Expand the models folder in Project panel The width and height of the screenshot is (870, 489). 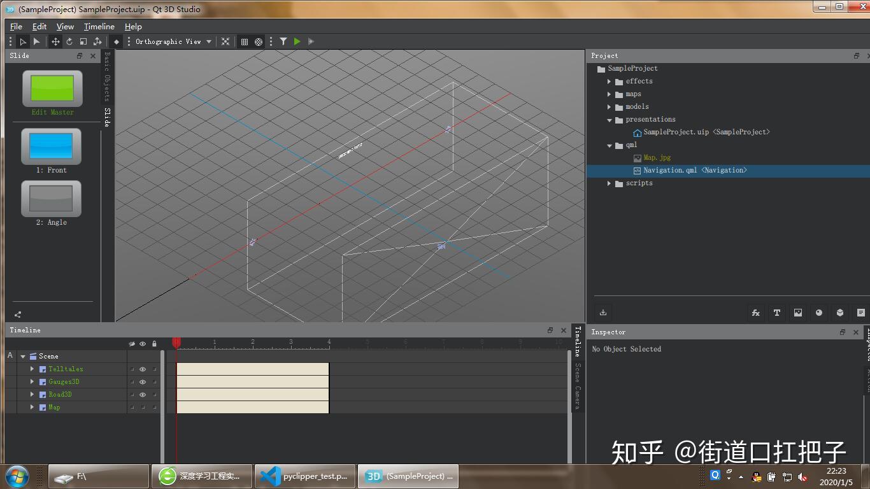pyautogui.click(x=610, y=106)
